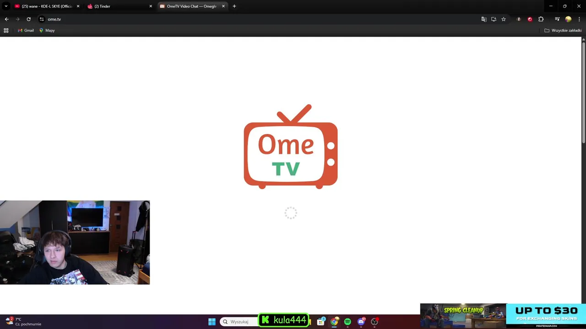Close the OmeTV Video Chat tab
This screenshot has height=329, width=586.
tap(223, 6)
